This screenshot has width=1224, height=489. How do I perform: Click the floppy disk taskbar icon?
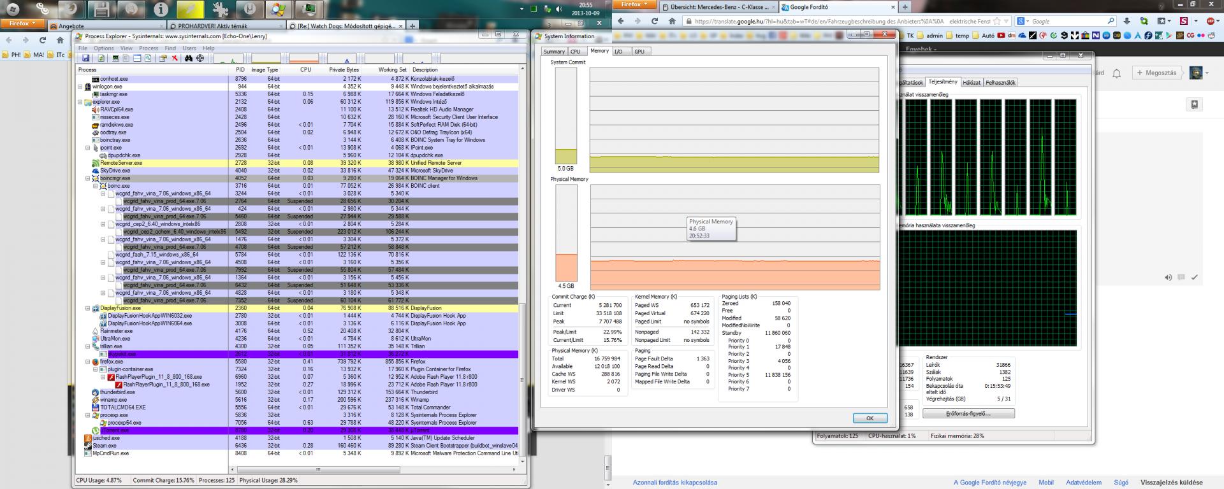tap(101, 9)
